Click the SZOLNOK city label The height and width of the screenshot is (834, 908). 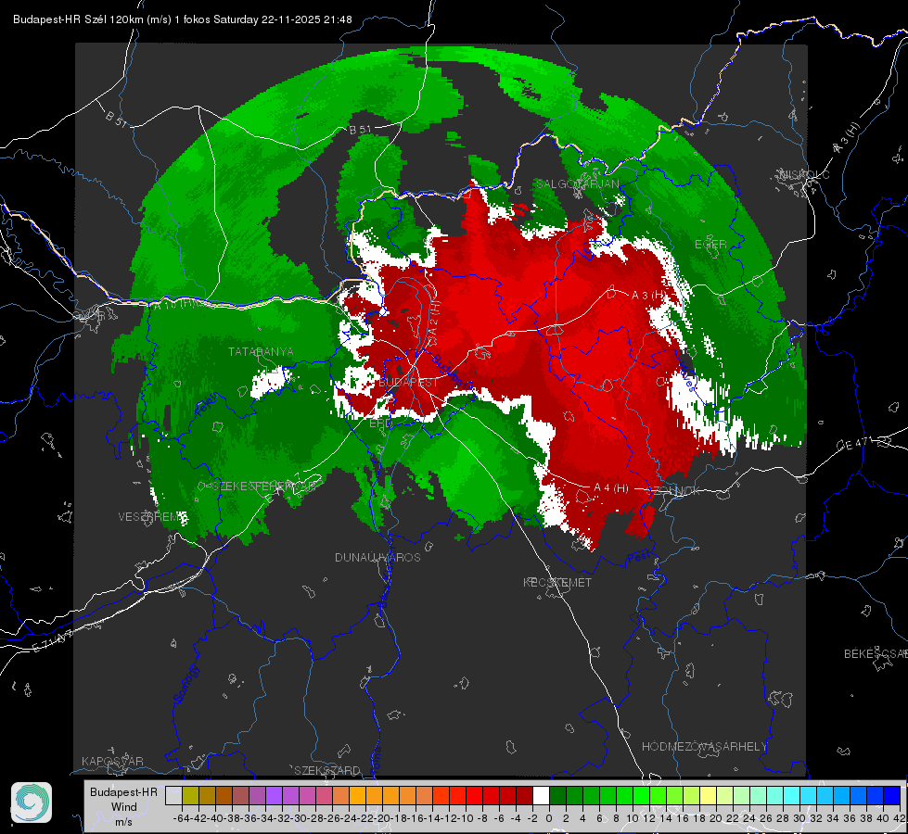pos(673,491)
